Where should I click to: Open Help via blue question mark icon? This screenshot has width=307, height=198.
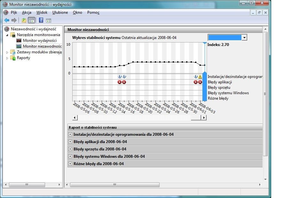coord(41,20)
